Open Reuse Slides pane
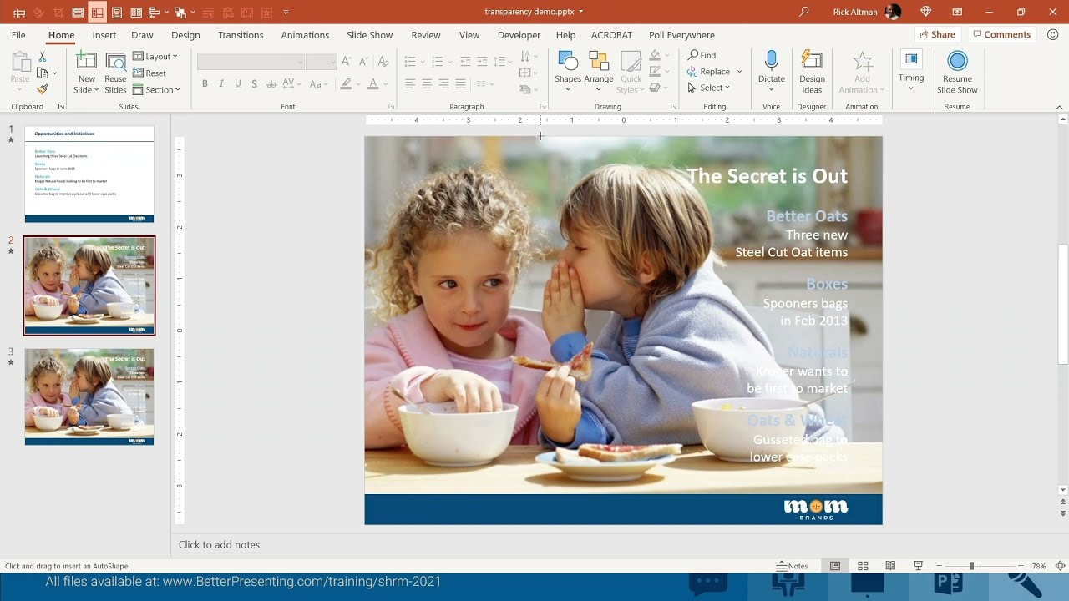 click(x=115, y=73)
